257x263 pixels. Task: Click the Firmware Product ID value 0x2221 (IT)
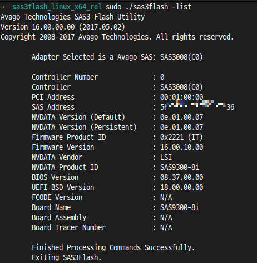[x=181, y=137]
